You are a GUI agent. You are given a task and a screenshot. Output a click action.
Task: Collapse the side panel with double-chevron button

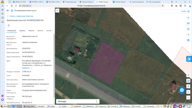point(57,10)
